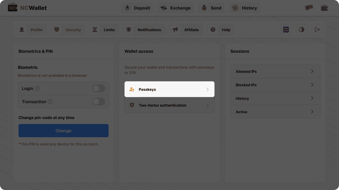This screenshot has width=339, height=190.
Task: Expand the Allowed IPs section
Action: (x=275, y=72)
